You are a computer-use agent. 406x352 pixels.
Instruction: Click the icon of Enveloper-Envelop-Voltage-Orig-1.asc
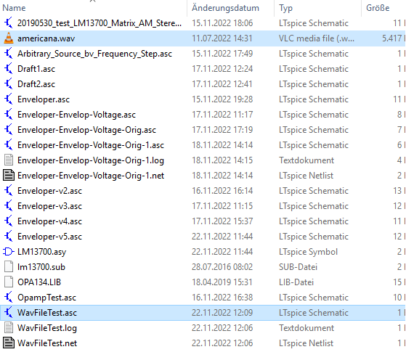(x=8, y=145)
